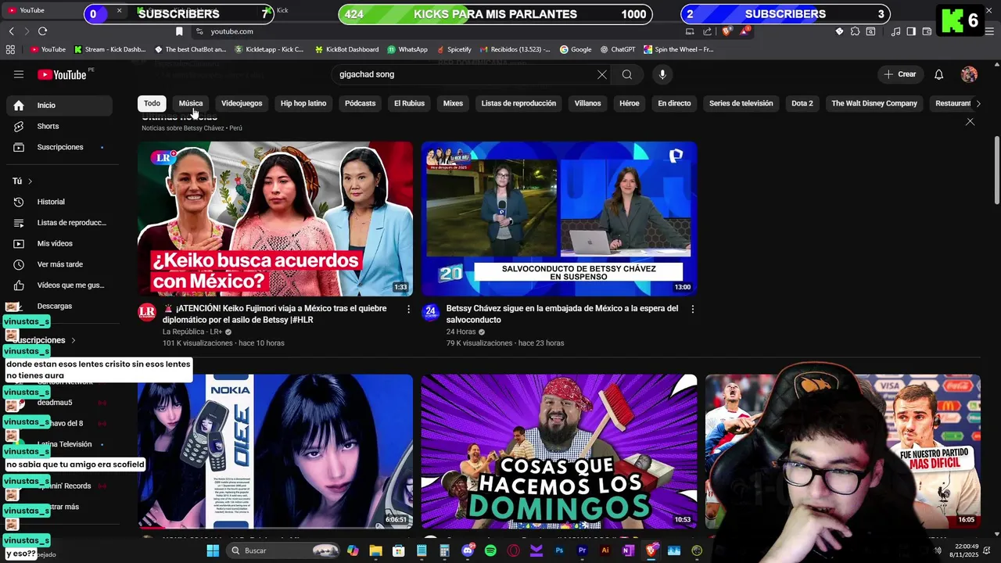Select the Dota 2 filter chip
The image size is (1001, 563).
802,103
